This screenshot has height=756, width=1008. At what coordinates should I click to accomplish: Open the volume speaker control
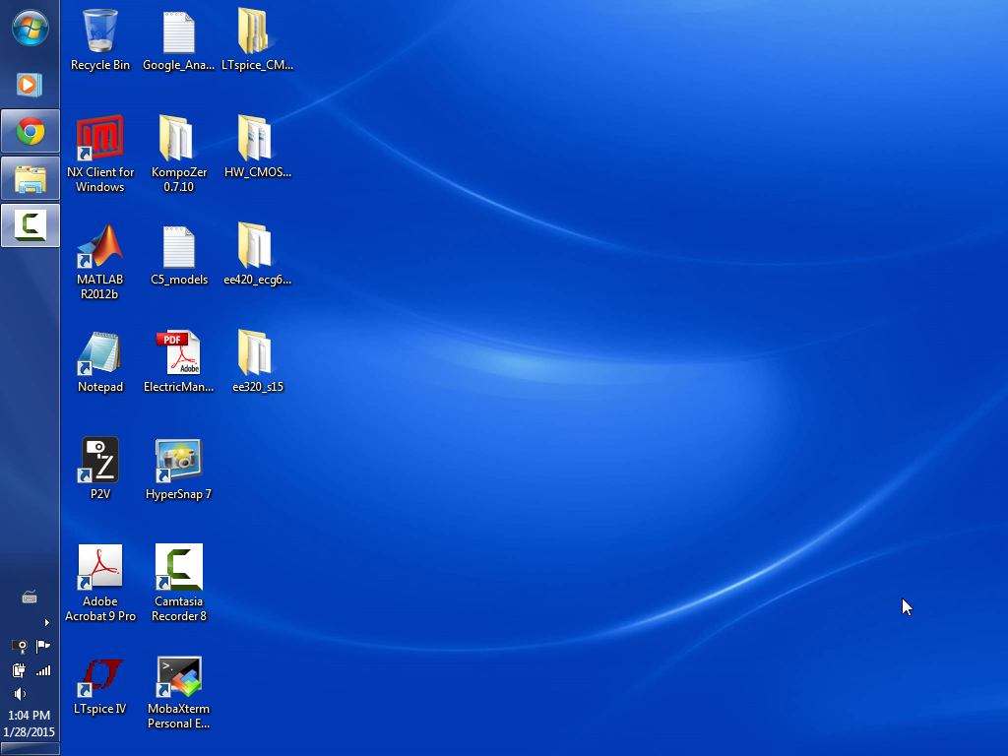click(x=19, y=694)
